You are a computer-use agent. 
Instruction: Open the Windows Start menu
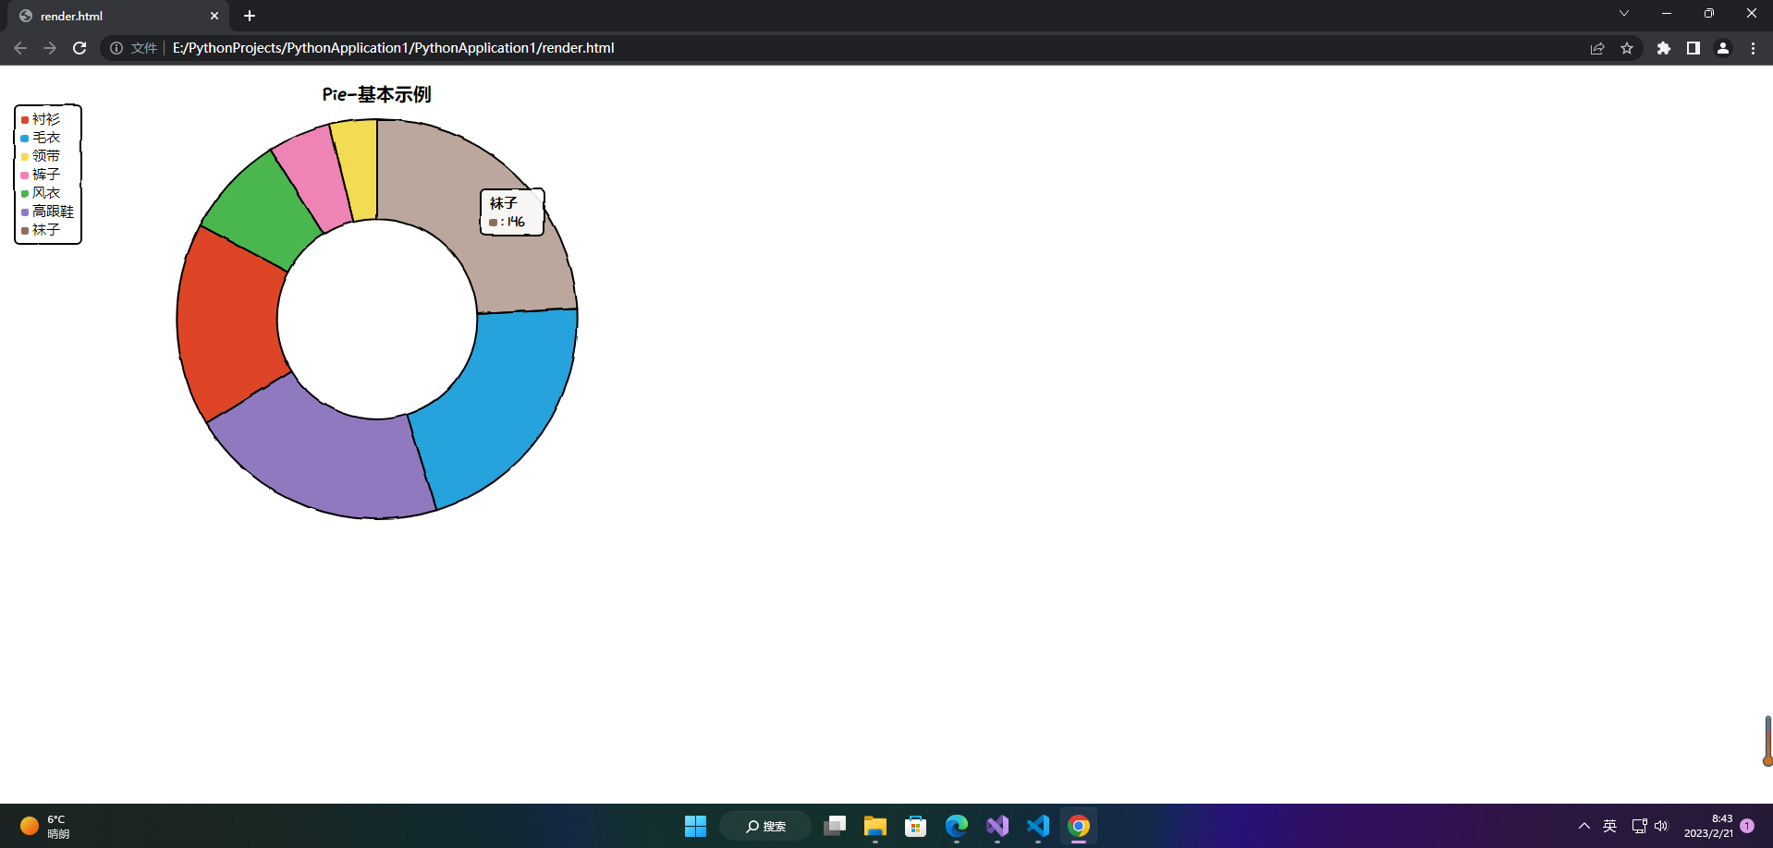click(695, 826)
